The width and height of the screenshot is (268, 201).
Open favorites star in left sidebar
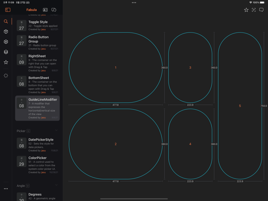tap(6, 62)
